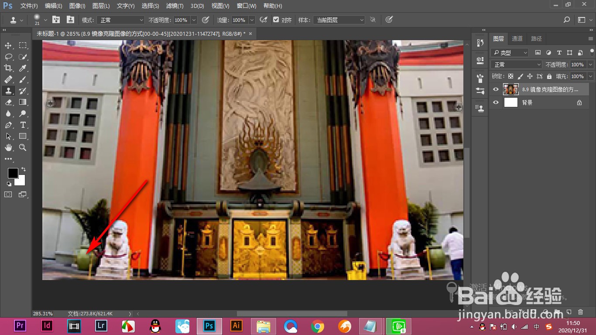Open the brush preset picker arrow

(45, 20)
